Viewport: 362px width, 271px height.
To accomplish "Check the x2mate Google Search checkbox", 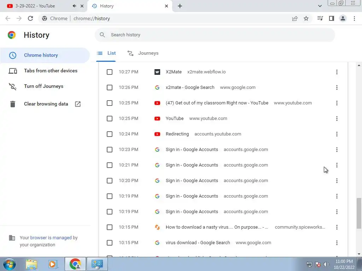I will pos(110,88).
